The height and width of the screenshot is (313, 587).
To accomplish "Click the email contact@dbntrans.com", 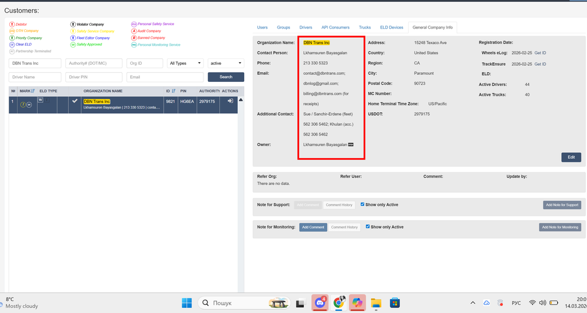I will click(324, 73).
